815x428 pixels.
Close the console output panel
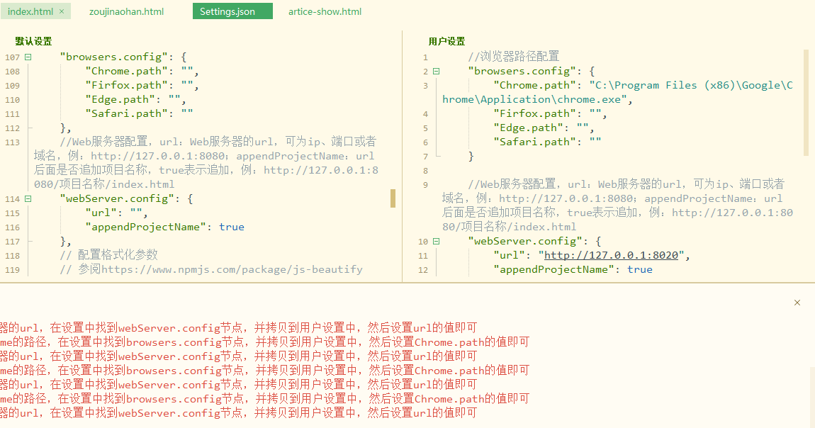click(x=797, y=303)
